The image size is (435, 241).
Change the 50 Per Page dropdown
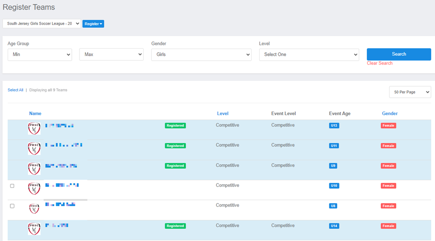(x=410, y=92)
